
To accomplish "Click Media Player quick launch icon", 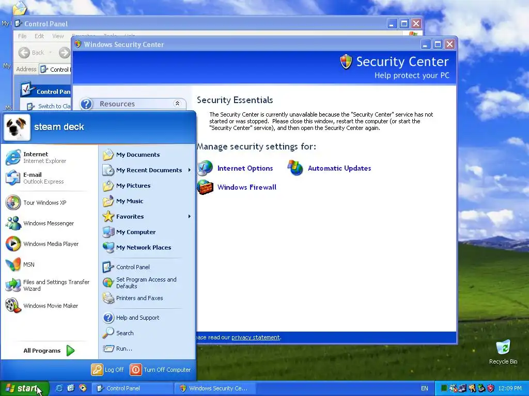I will (x=83, y=388).
